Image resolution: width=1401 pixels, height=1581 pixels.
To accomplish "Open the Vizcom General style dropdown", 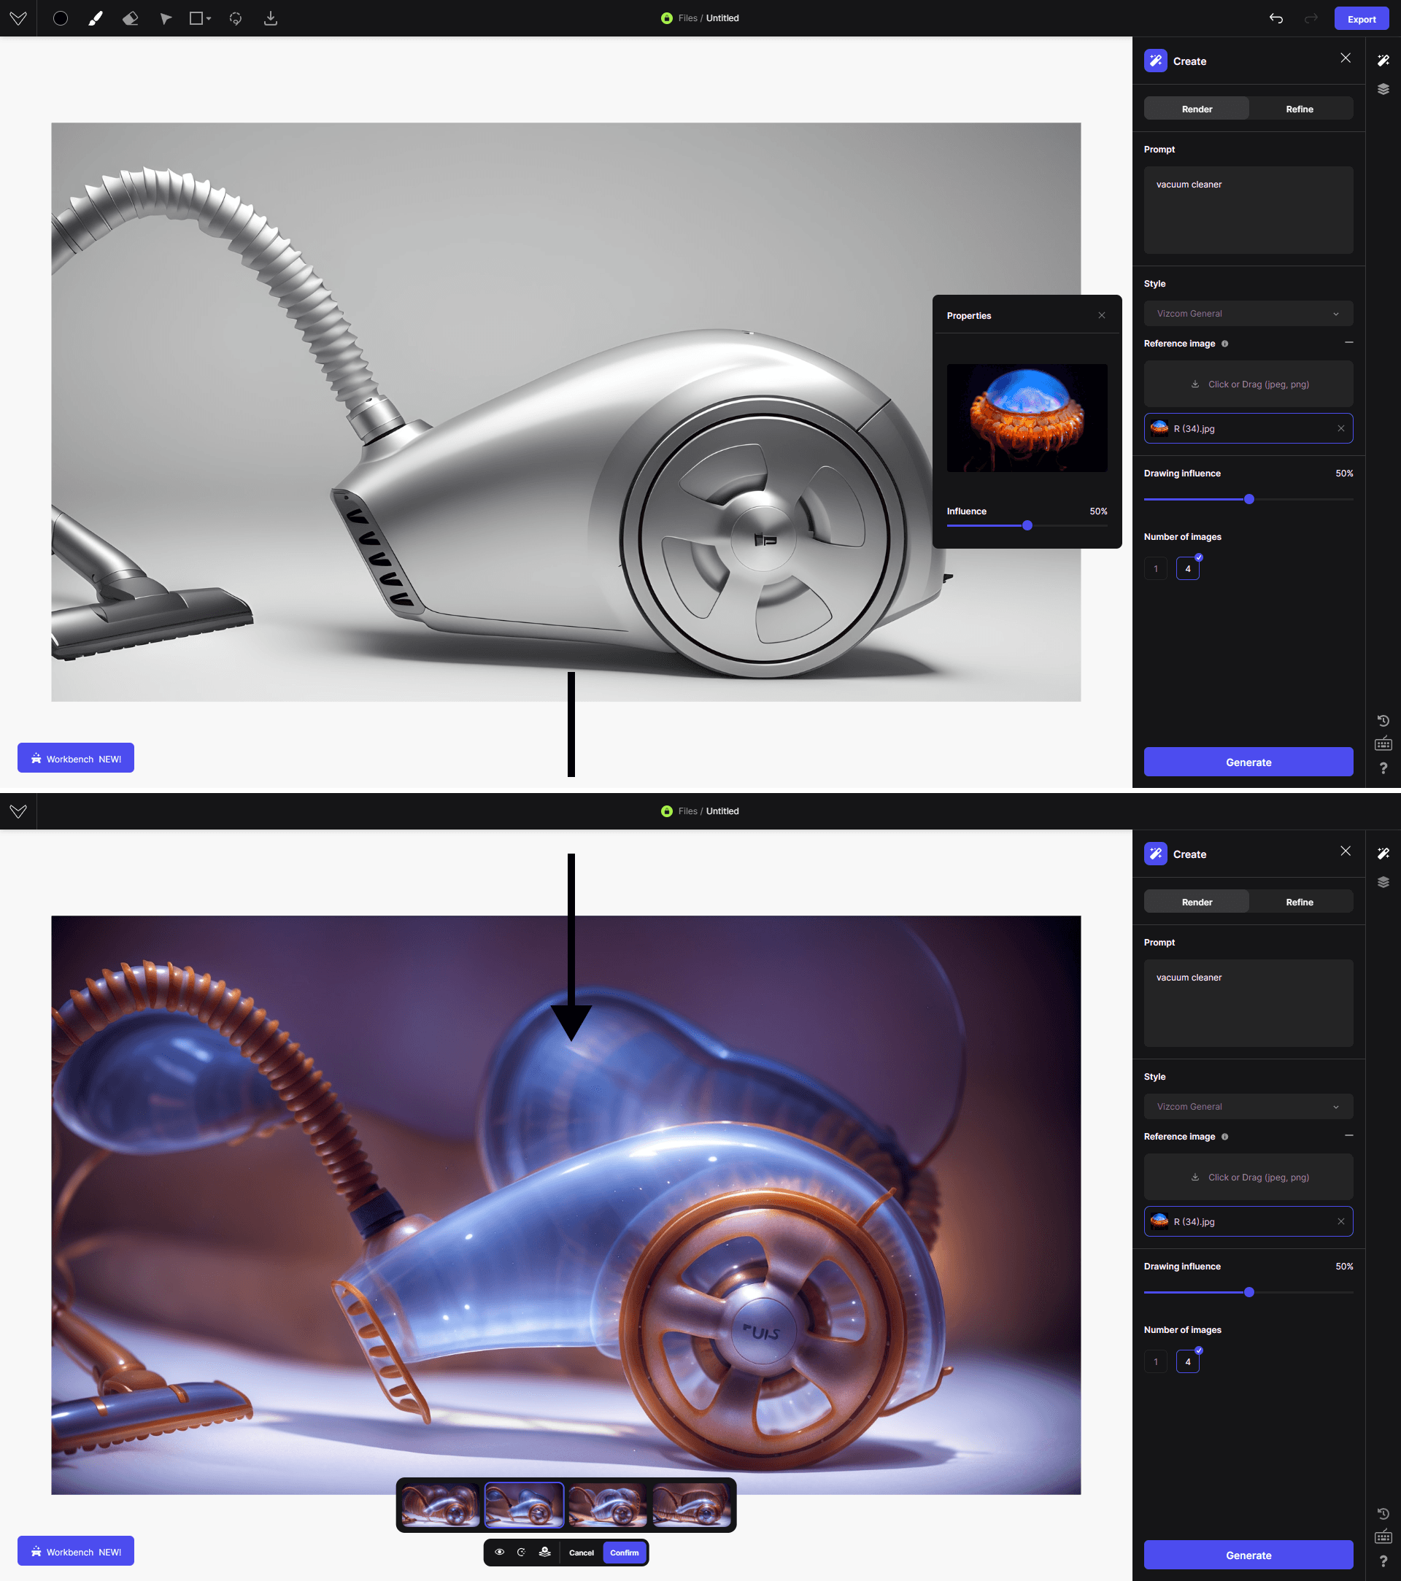I will coord(1248,313).
